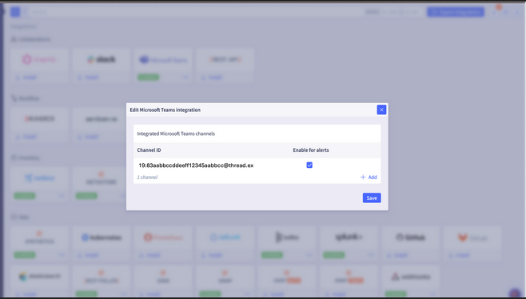Select the Elasticsearch integration logo in background
526x299 pixels.
click(39, 277)
